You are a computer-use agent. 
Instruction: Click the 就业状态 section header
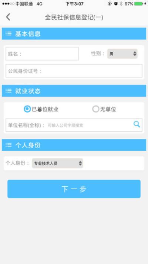[x=74, y=91]
